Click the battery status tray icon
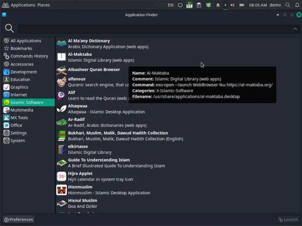The height and width of the screenshot is (226, 302). pos(242,5)
